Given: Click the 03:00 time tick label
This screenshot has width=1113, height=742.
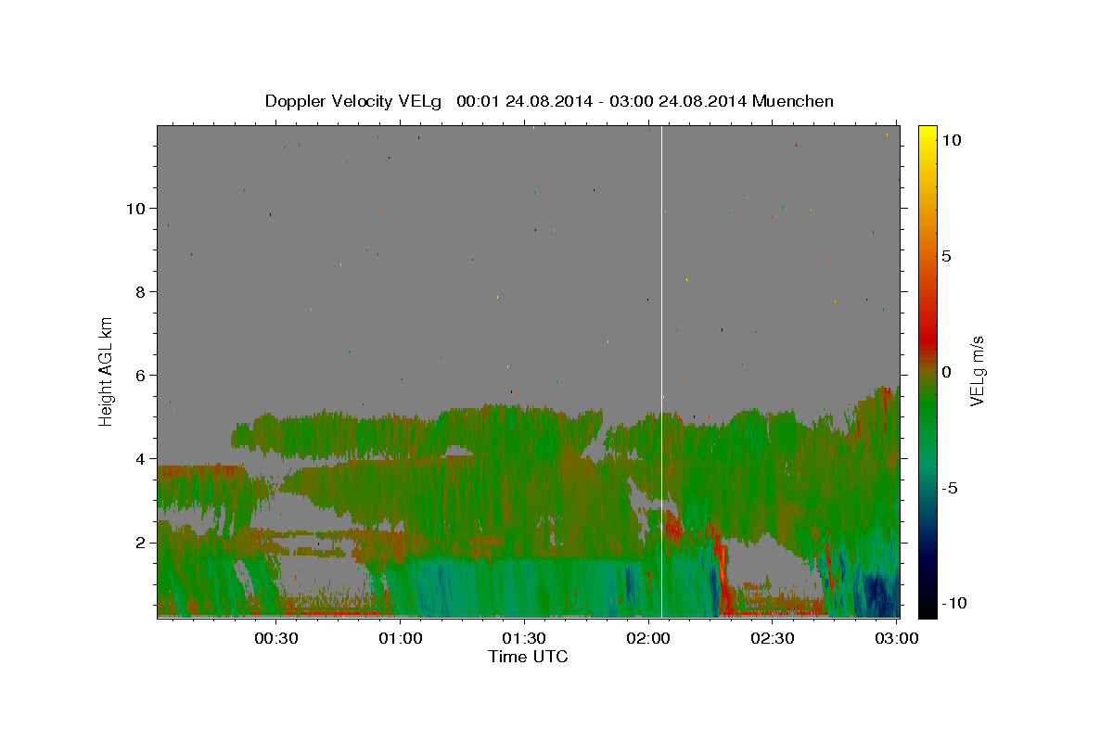Looking at the screenshot, I should [896, 638].
